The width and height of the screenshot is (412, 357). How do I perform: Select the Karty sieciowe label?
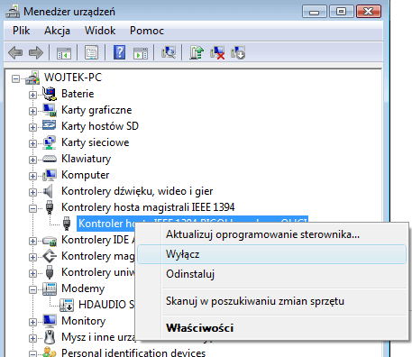[96, 142]
